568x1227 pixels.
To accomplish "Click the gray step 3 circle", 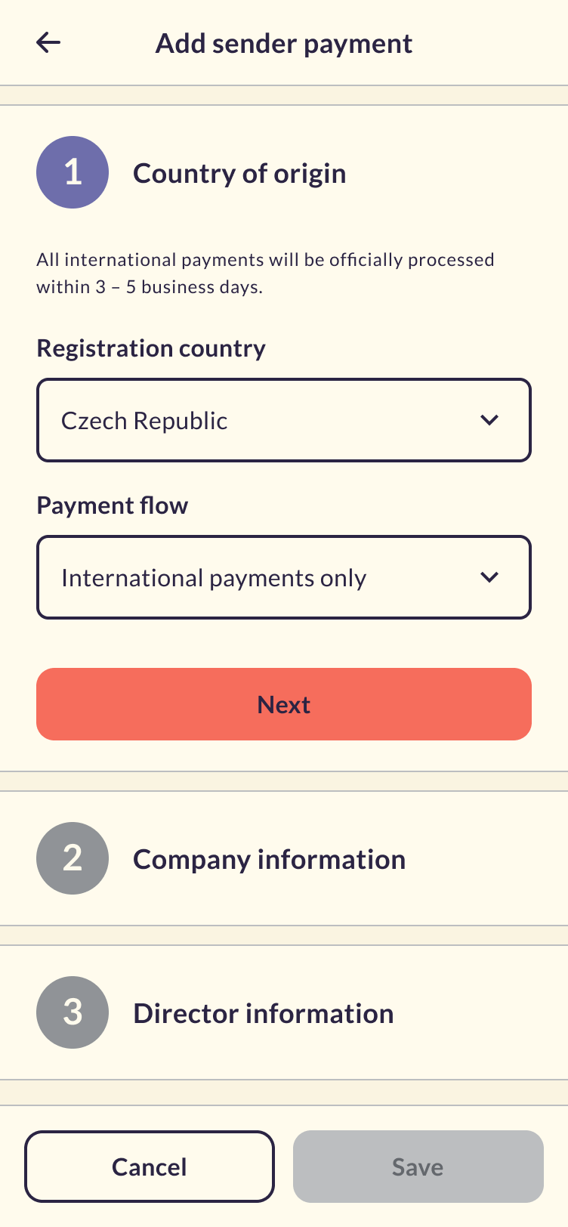I will coord(73,1012).
